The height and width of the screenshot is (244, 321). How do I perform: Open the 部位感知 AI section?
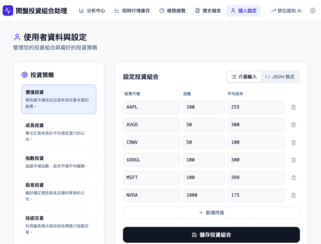pyautogui.click(x=286, y=11)
